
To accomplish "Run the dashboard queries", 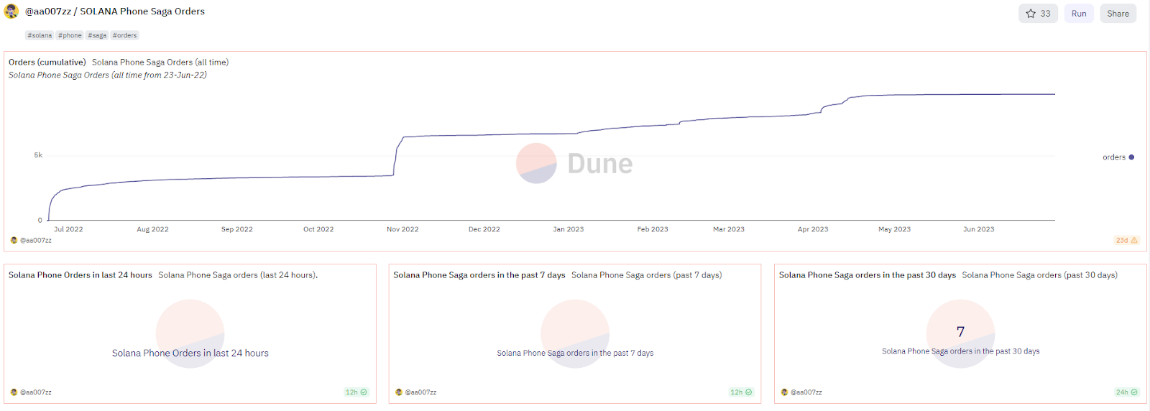I will click(x=1079, y=14).
